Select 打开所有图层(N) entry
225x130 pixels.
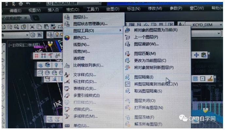pos(157,108)
